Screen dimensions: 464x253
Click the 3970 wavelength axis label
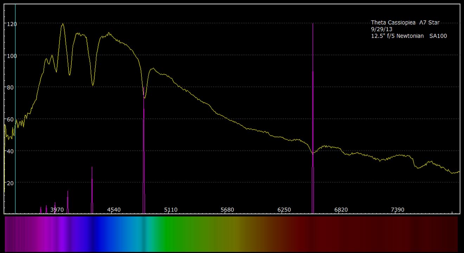tap(57, 210)
